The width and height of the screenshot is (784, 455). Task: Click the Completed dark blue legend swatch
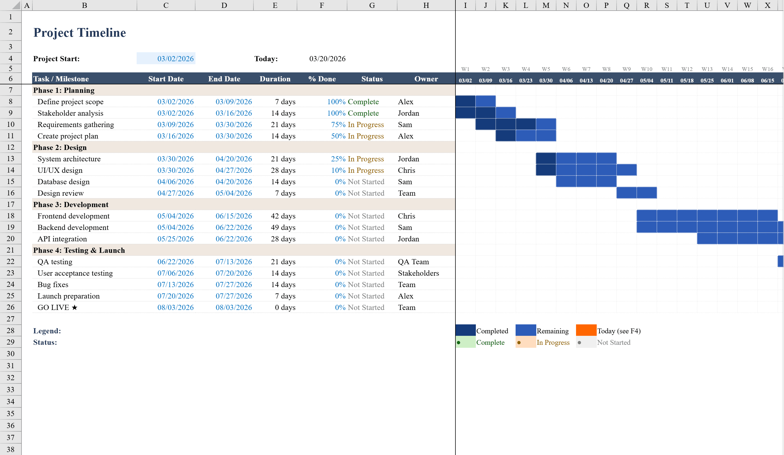(465, 330)
